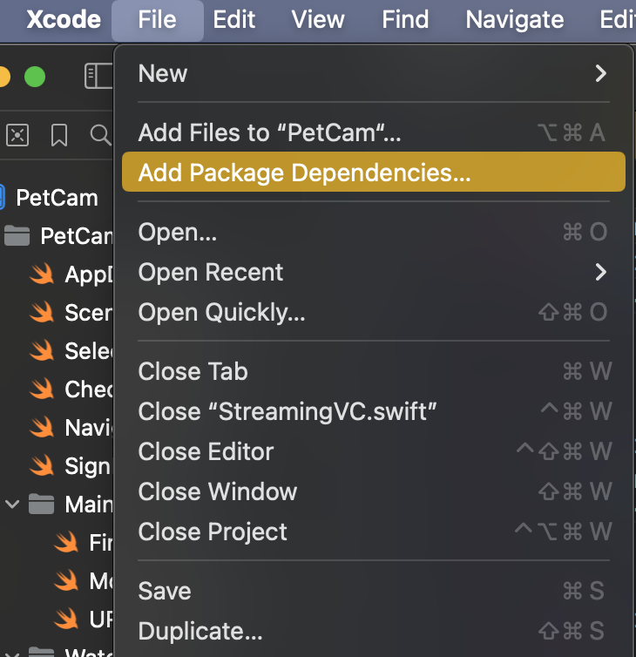Expand the New submenu arrow

pyautogui.click(x=600, y=73)
